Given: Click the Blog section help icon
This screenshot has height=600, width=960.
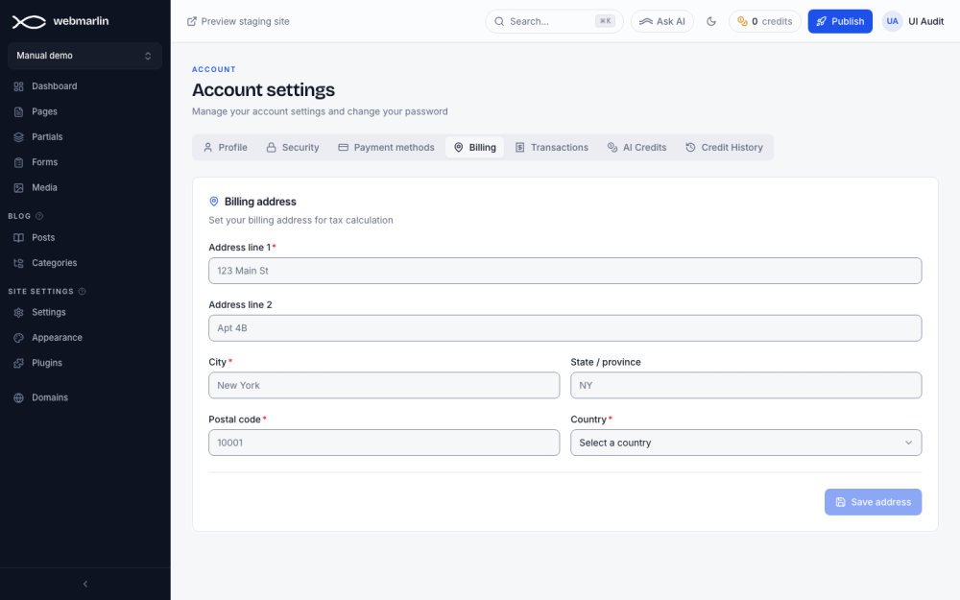Looking at the screenshot, I should tap(39, 216).
